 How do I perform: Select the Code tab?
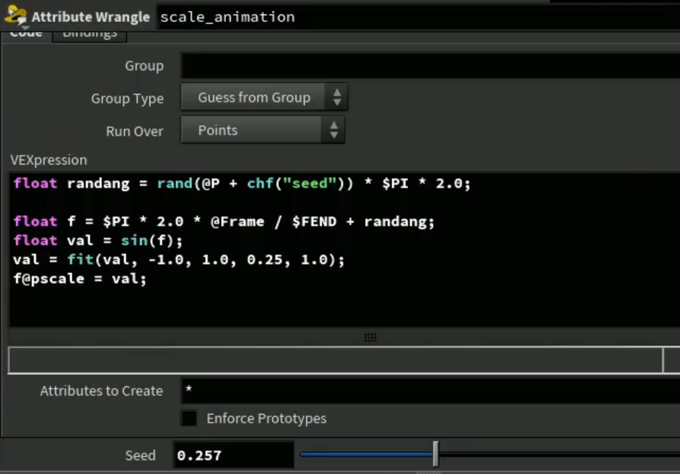(x=26, y=34)
